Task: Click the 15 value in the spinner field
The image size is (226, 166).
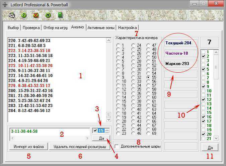Action: coord(101,131)
